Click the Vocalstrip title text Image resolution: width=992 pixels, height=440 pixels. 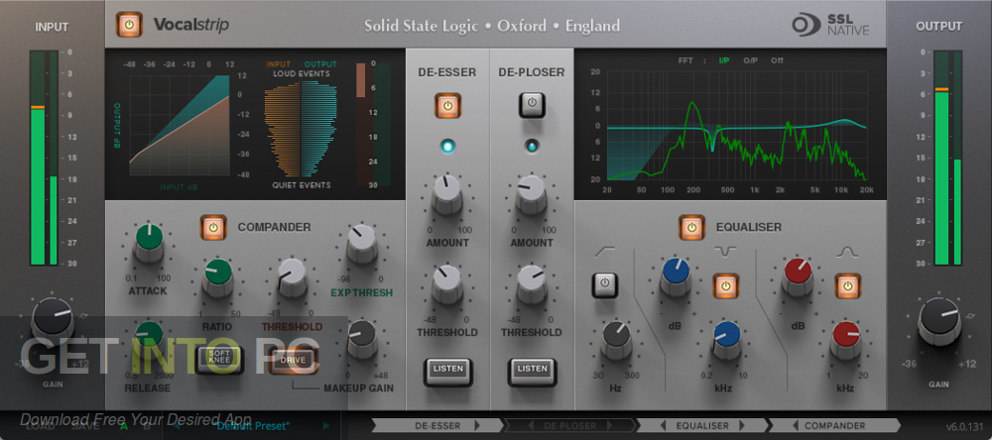(x=191, y=25)
